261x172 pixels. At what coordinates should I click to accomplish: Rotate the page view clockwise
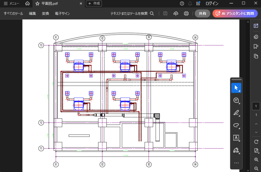[x=256, y=142]
